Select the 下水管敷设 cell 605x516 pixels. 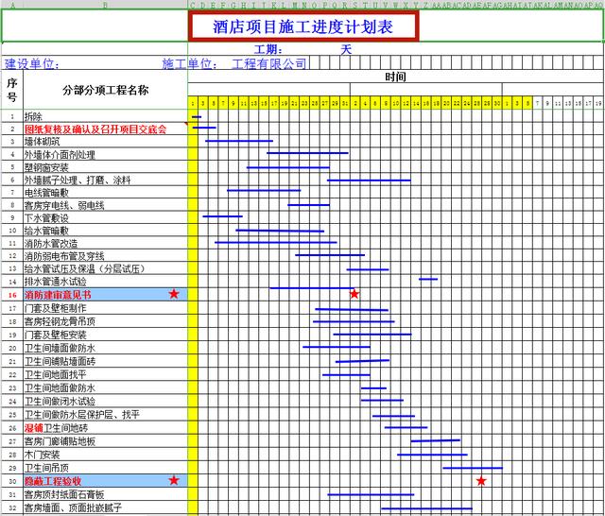pyautogui.click(x=105, y=218)
